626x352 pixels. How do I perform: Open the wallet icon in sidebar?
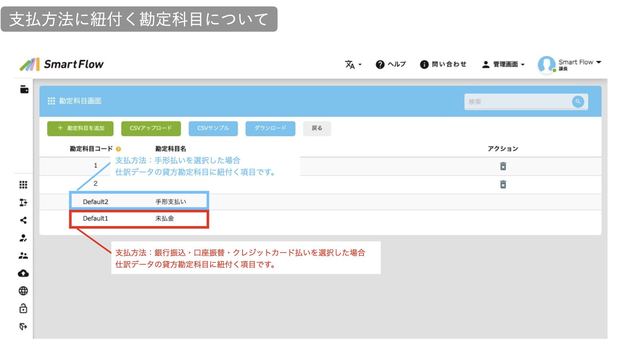click(24, 89)
